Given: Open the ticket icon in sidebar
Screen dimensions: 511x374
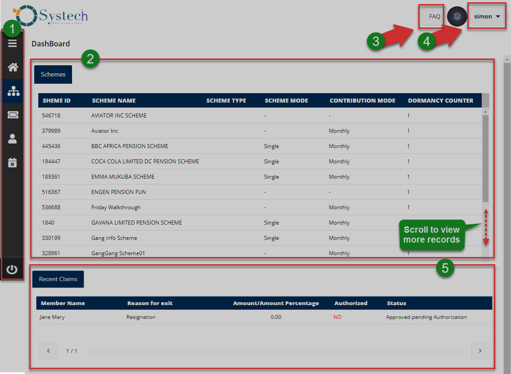Looking at the screenshot, I should [13, 115].
